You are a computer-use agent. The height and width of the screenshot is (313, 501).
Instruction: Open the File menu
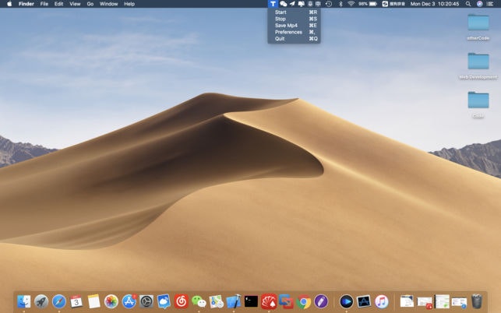pyautogui.click(x=44, y=4)
